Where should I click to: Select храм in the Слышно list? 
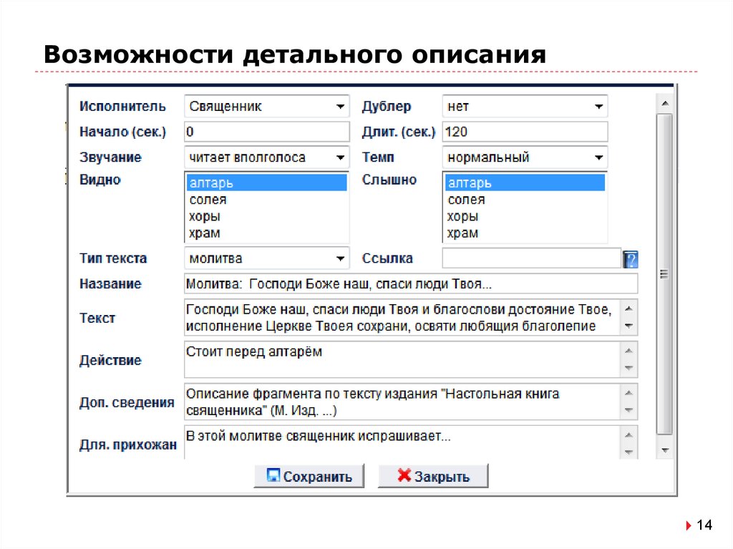click(x=463, y=233)
